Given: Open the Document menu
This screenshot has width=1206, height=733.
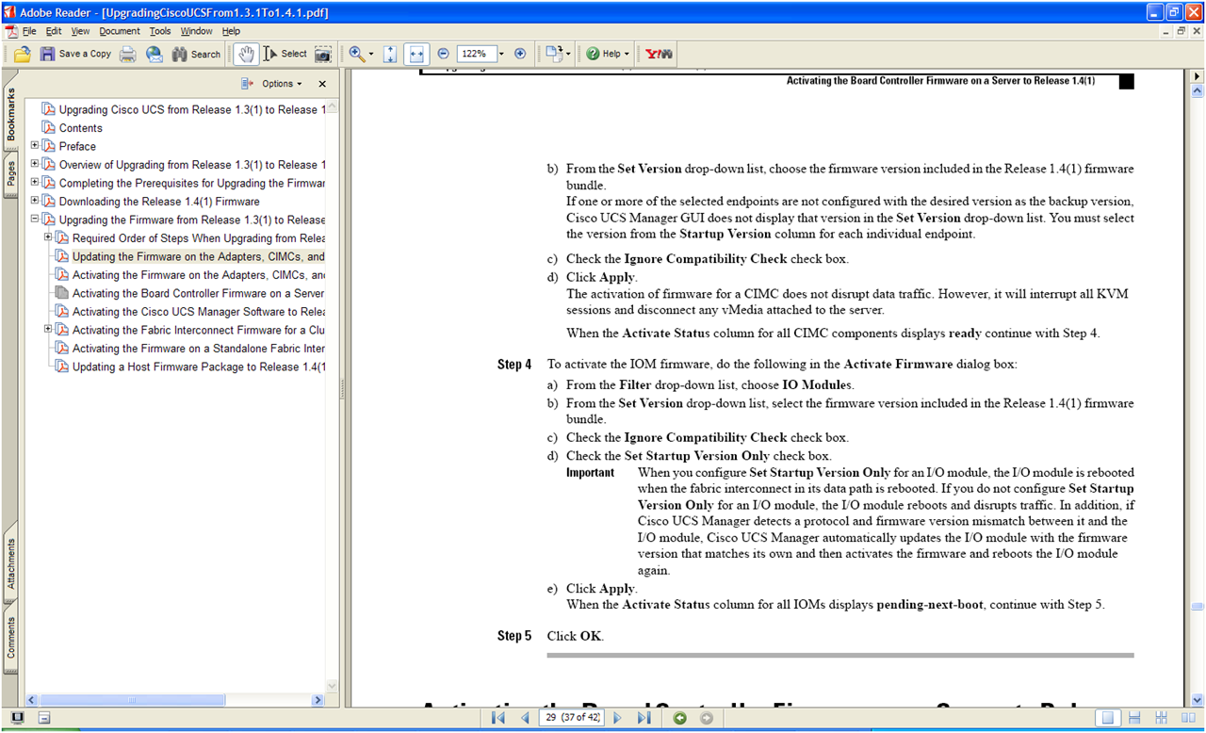Looking at the screenshot, I should (x=120, y=31).
